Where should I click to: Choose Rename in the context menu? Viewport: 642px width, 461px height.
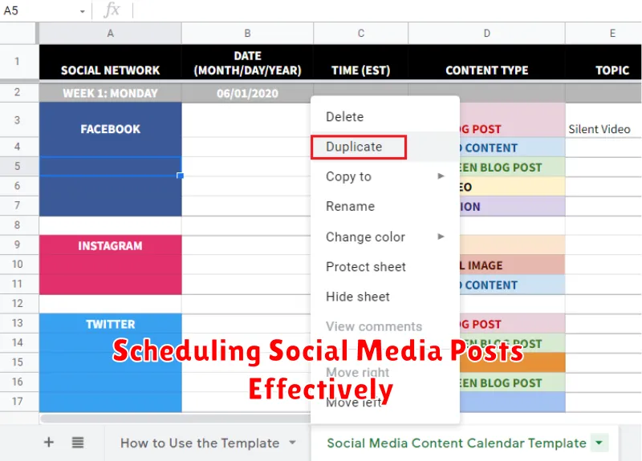385,207
